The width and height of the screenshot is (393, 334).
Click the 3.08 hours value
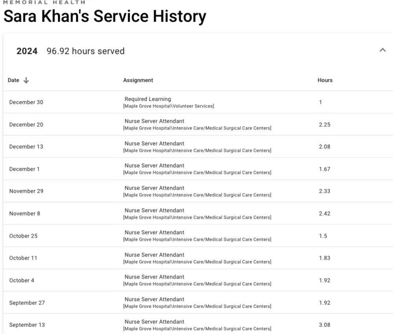point(325,325)
